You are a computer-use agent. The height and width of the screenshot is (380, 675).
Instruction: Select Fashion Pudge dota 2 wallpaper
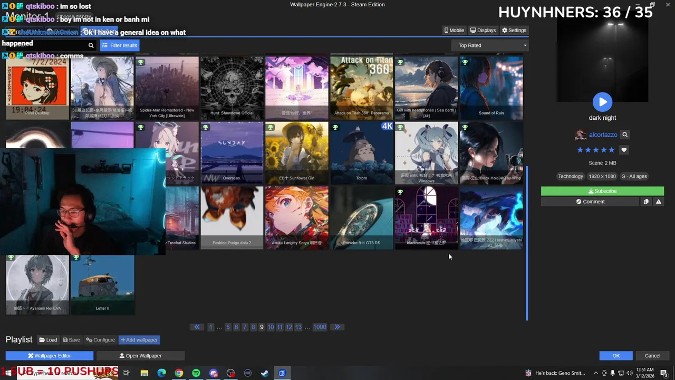click(x=232, y=218)
